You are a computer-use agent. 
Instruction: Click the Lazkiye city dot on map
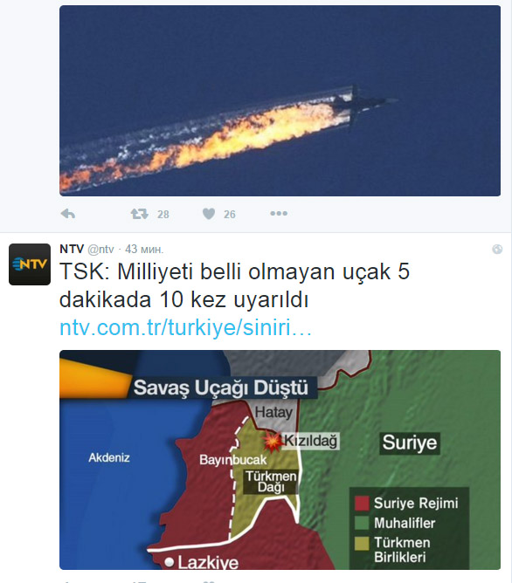coord(170,562)
